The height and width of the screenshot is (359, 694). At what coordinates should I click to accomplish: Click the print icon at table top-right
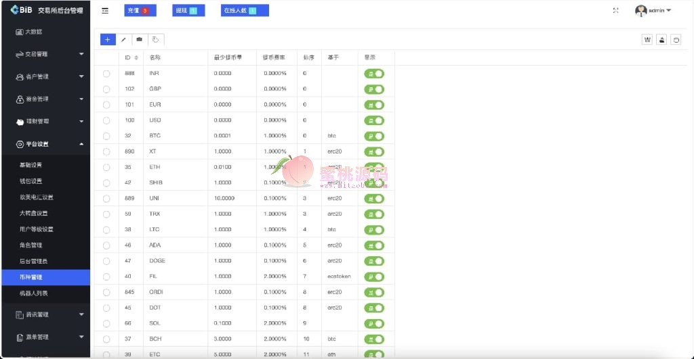676,40
